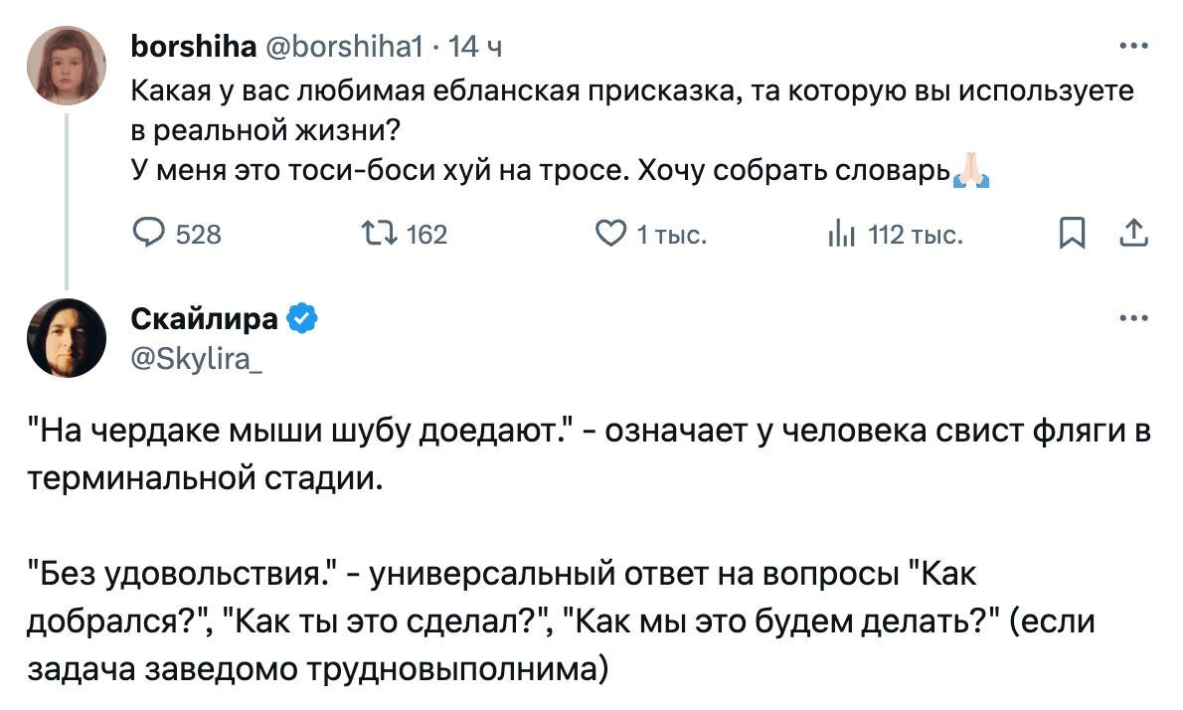Click borshiha's profile avatar
Viewport: 1183px width, 710px height.
[67, 66]
